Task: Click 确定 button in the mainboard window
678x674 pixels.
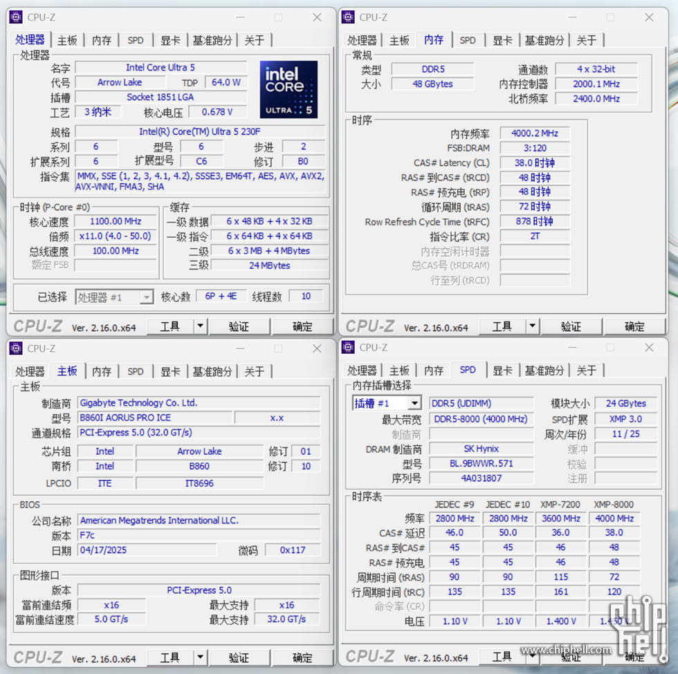Action: (x=302, y=657)
